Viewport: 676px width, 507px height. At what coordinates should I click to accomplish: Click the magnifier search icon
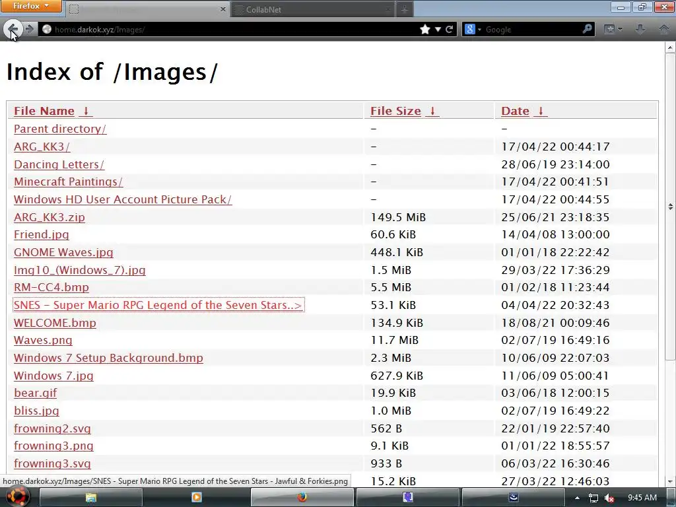[x=587, y=29]
